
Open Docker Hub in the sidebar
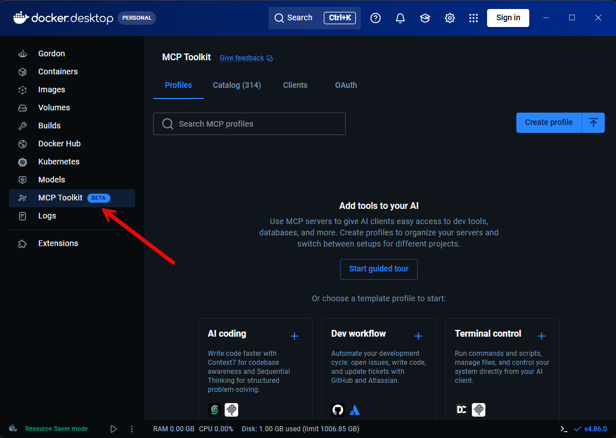click(x=72, y=144)
